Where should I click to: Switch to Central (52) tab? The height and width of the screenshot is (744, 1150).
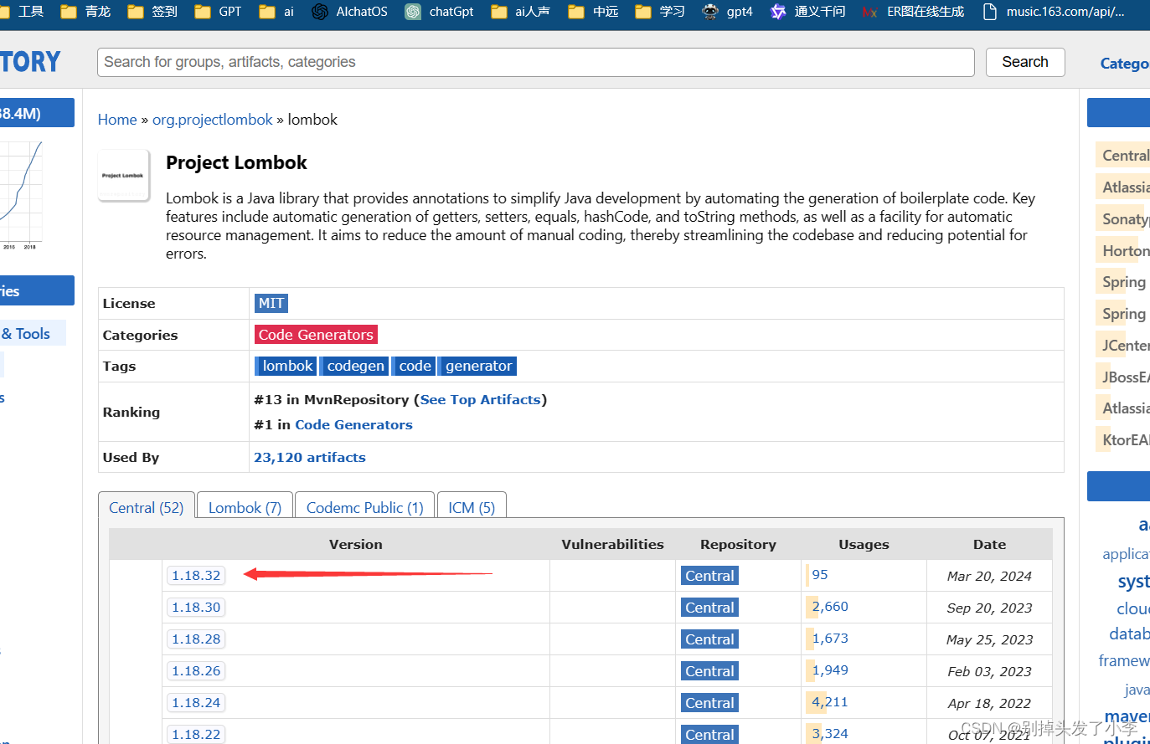(147, 507)
